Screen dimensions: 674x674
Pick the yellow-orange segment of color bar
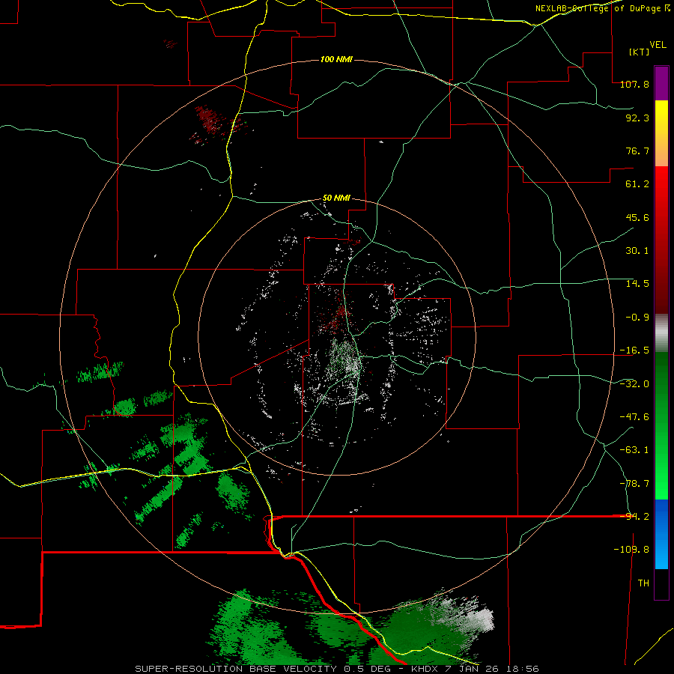tap(661, 133)
